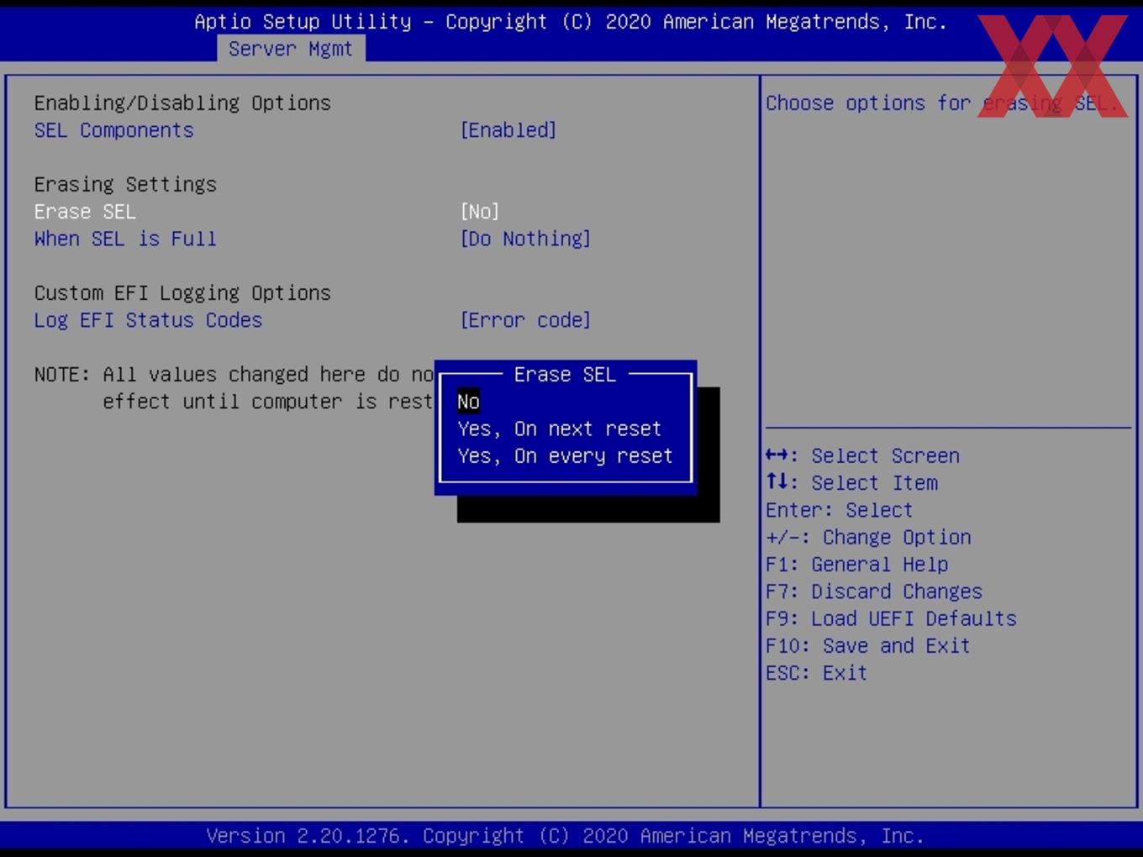
Task: Choose No in the Erase SEL popup
Action: [x=468, y=402]
